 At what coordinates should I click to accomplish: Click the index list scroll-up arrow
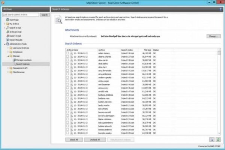pyautogui.click(x=219, y=50)
